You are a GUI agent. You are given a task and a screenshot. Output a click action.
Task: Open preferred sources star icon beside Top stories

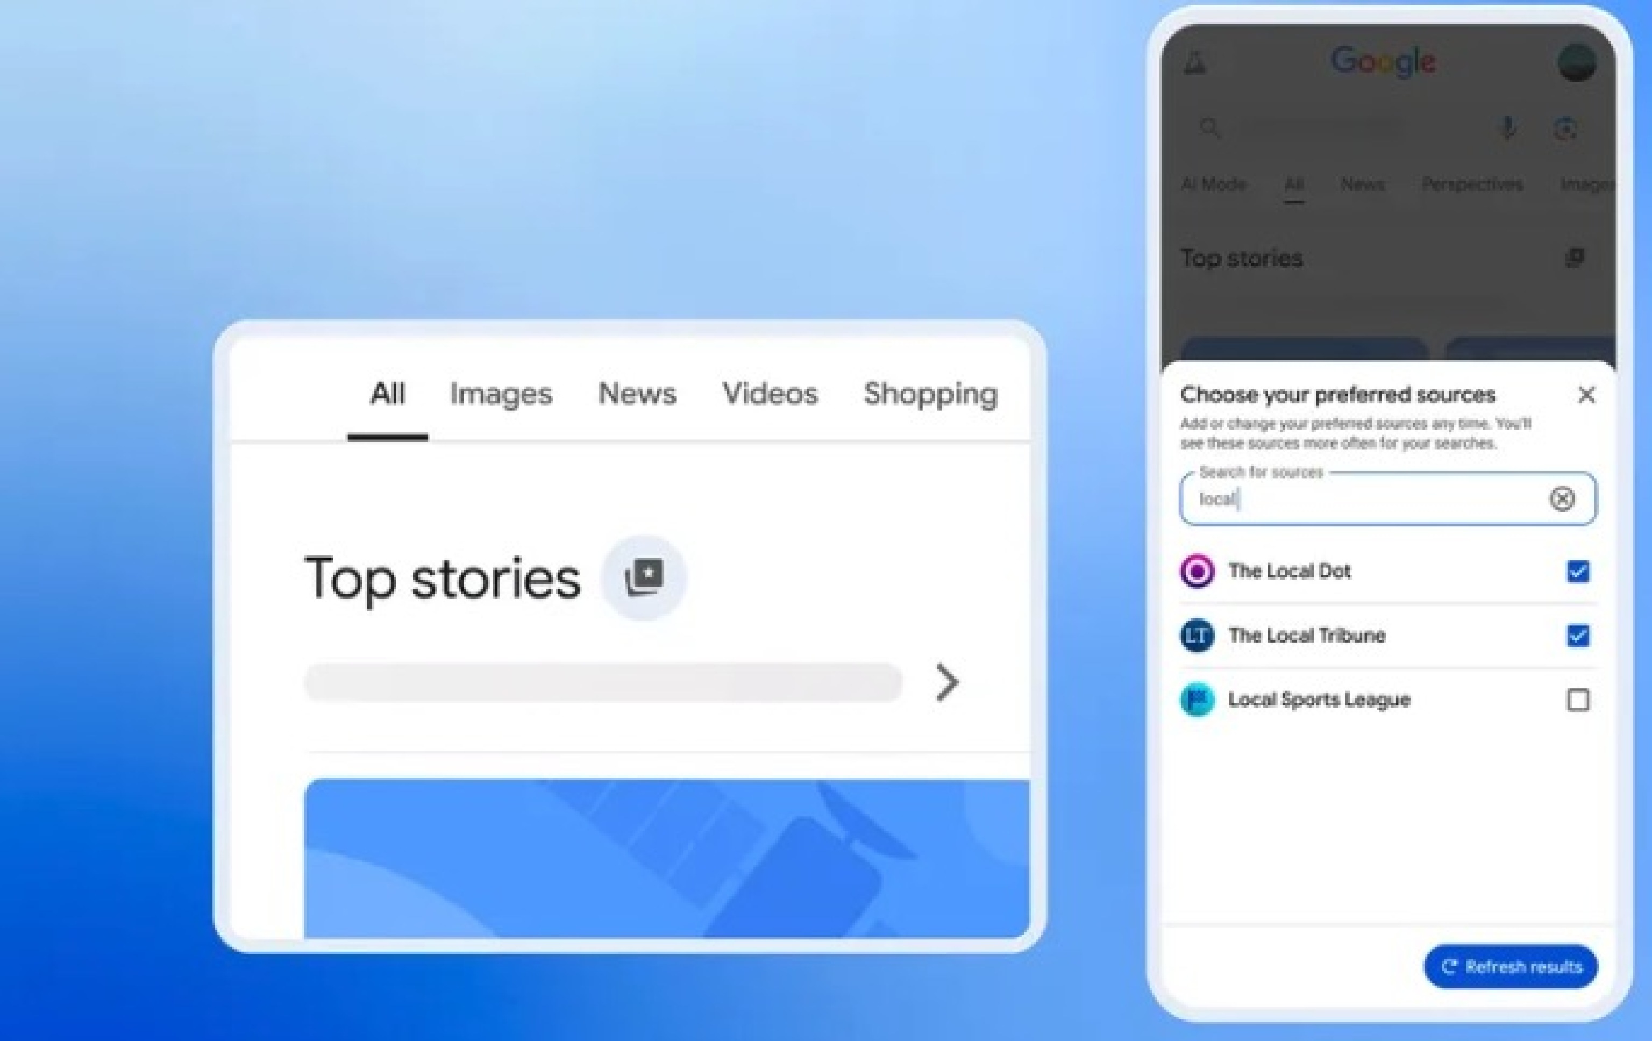tap(644, 577)
